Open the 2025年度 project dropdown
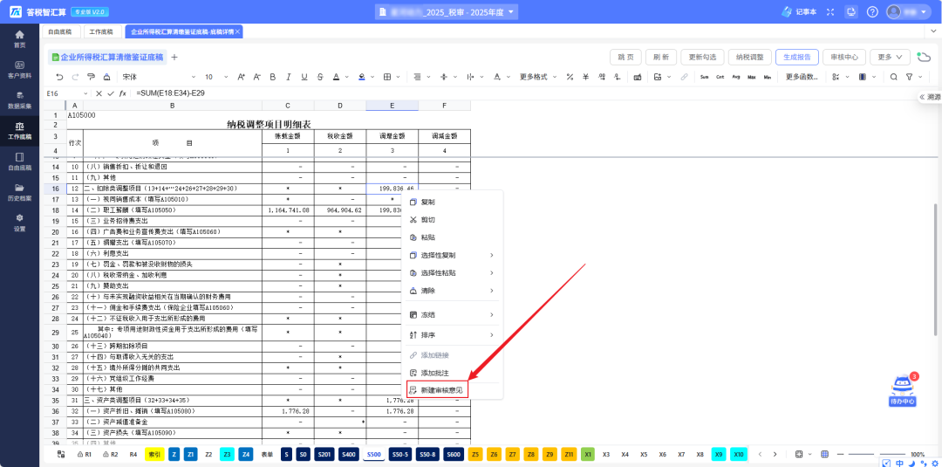This screenshot has width=942, height=467. tap(446, 11)
